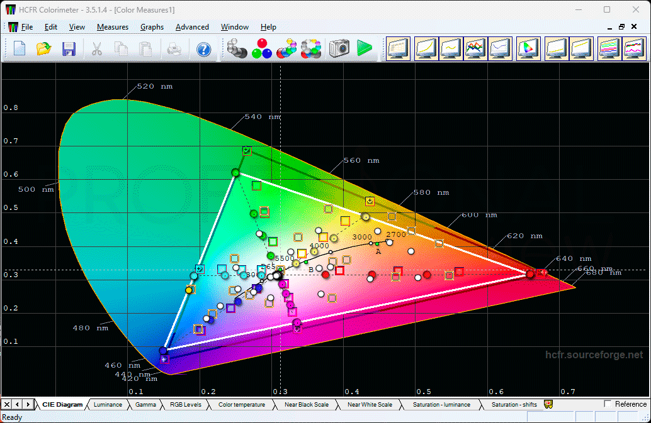Restore the inner document window
Image resolution: width=651 pixels, height=423 pixels.
click(621, 26)
